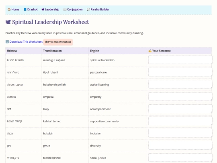
Task: Click the blue book icon beside Drashot
Action: point(25,9)
